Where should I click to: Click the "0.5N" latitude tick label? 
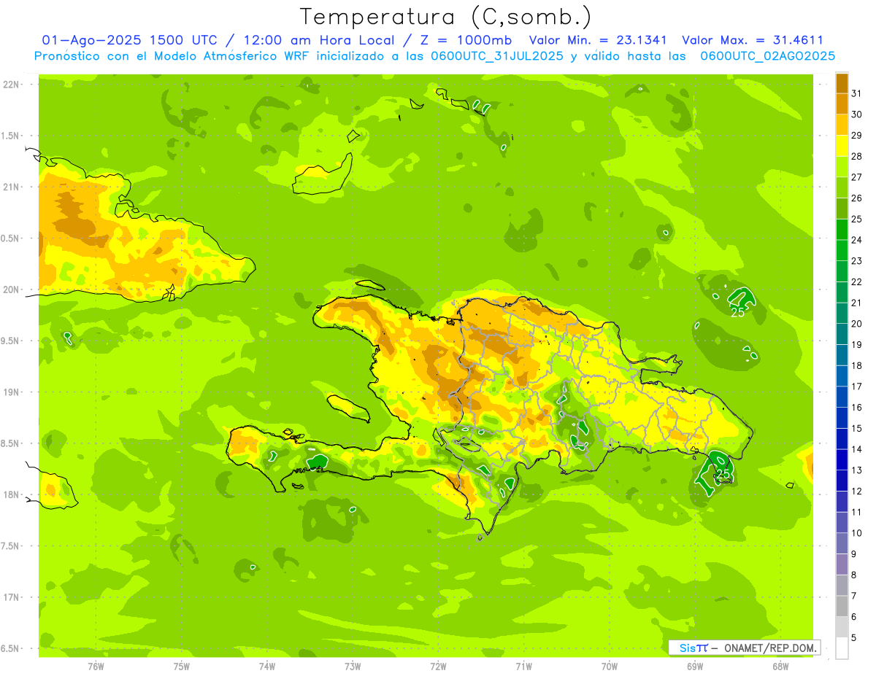[11, 238]
